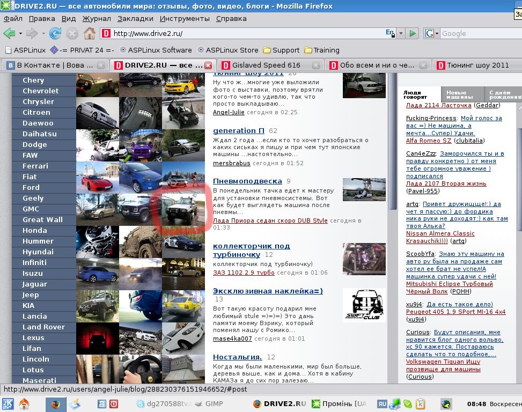The width and height of the screenshot is (522, 412).
Task: Open the Swift Club sticker thumbnail
Action: [364, 305]
